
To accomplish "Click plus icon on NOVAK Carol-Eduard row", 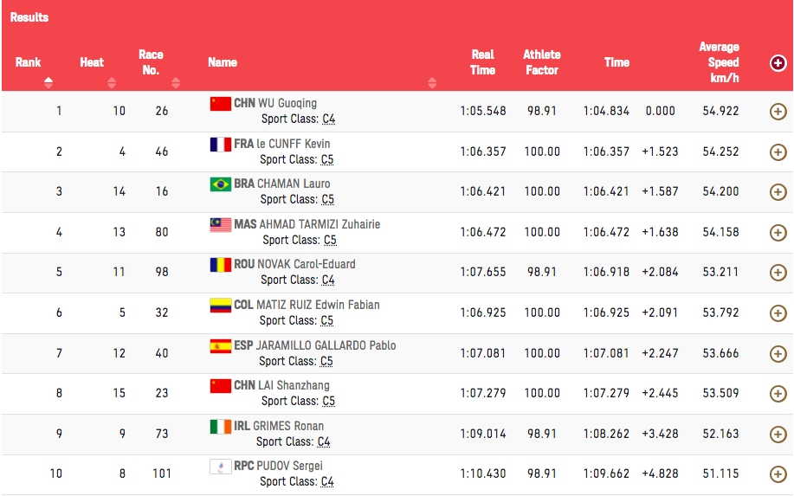I will click(778, 273).
